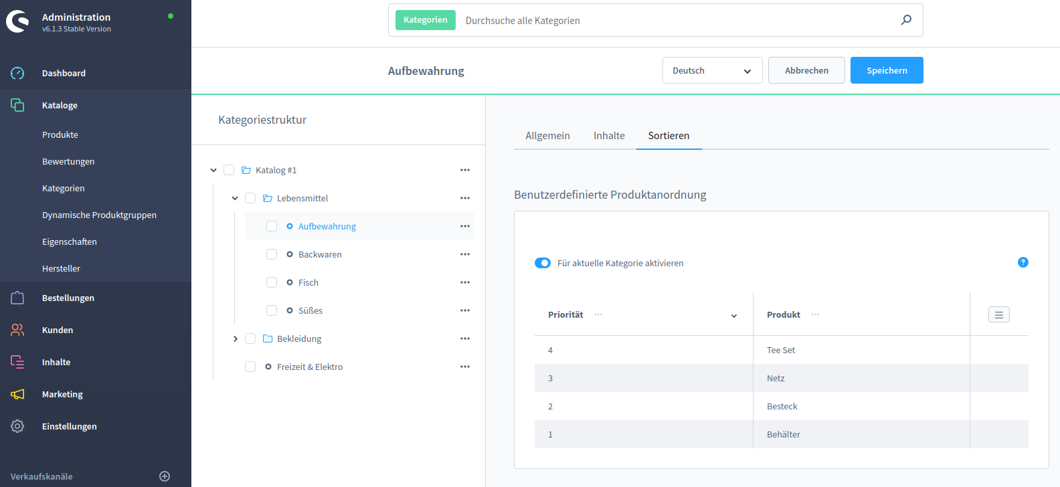
Task: Click the green Kategorien search tag
Action: 426,20
